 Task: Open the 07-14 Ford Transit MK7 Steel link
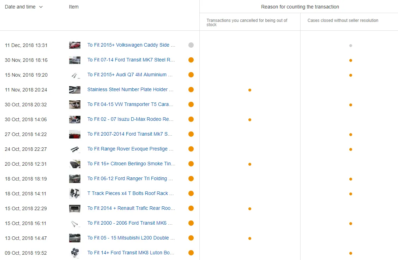tap(131, 60)
